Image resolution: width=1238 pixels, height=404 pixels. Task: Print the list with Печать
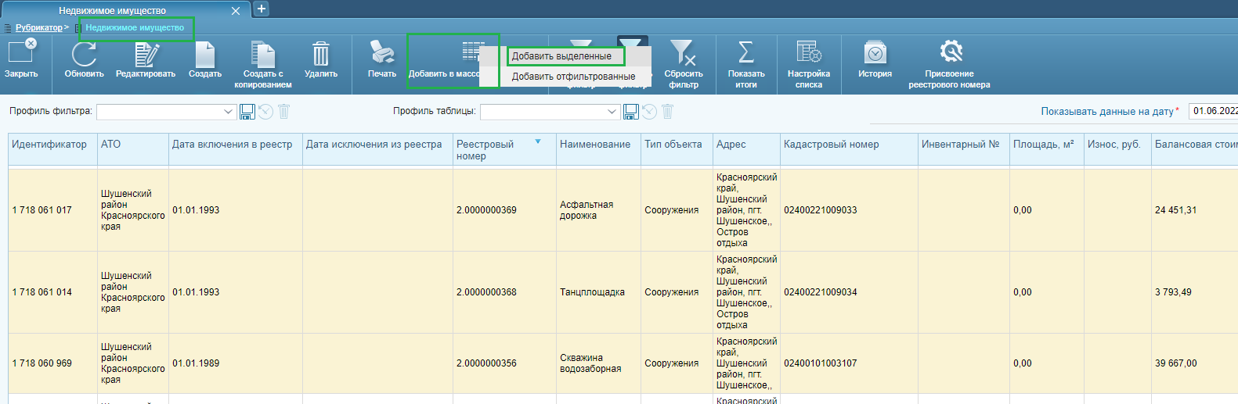[x=382, y=53]
